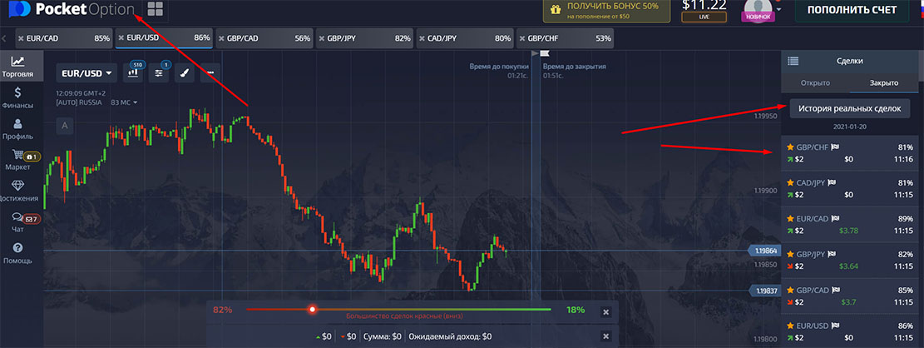The width and height of the screenshot is (924, 348).
Task: Expand the 83 MC server dropdown
Action: (x=125, y=102)
